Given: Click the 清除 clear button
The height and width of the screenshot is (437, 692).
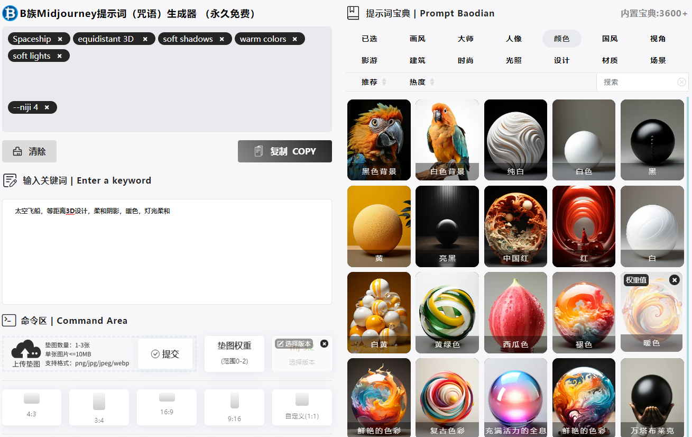Looking at the screenshot, I should (x=30, y=151).
